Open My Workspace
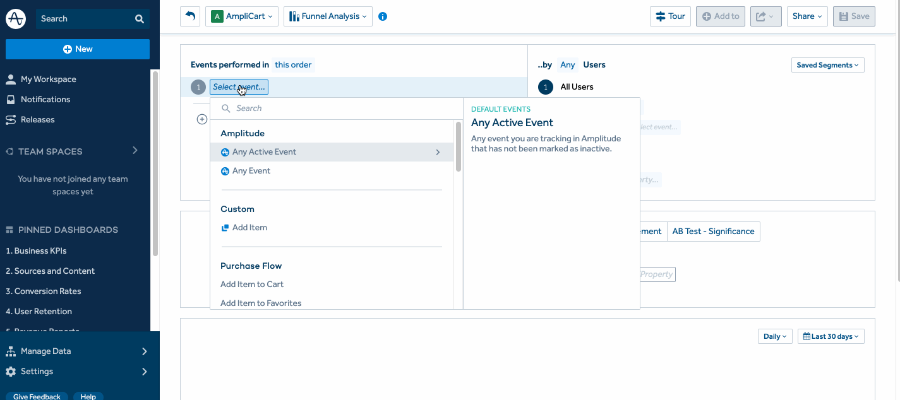The image size is (900, 400). (49, 79)
